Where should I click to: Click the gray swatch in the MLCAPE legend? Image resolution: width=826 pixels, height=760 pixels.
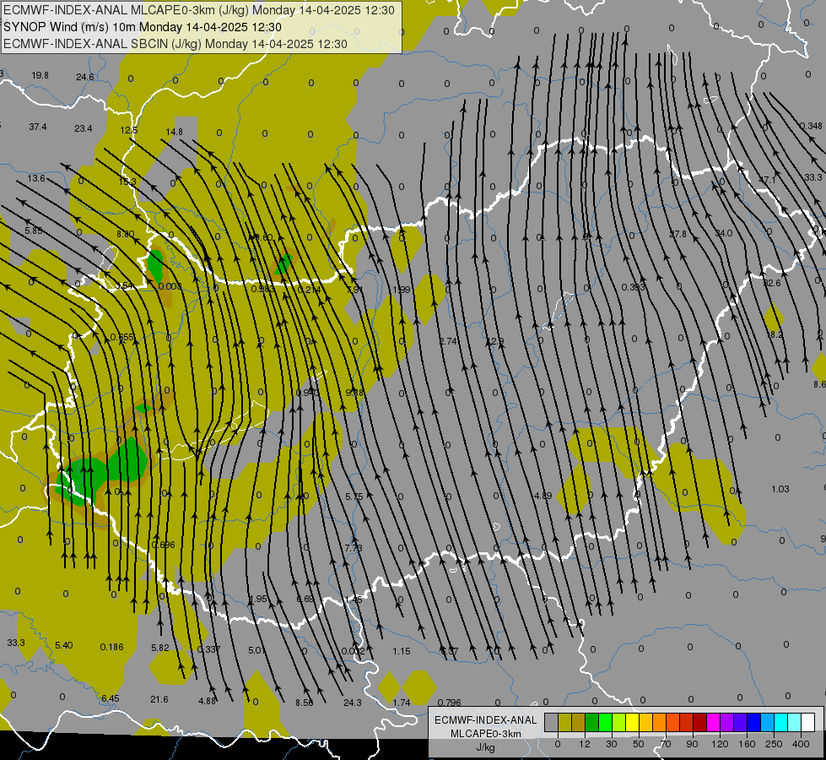(552, 722)
